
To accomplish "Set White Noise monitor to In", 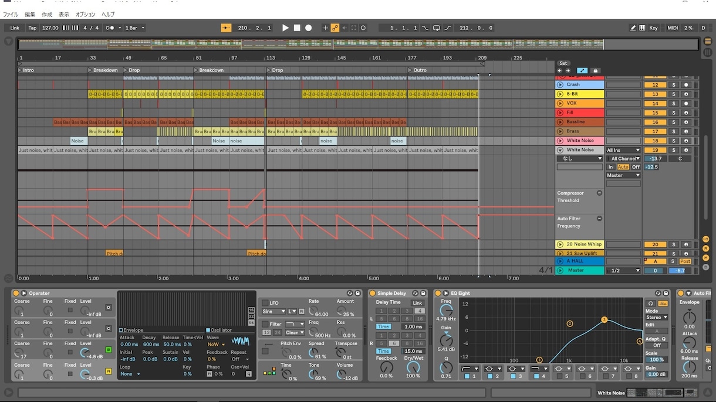I will click(x=610, y=167).
